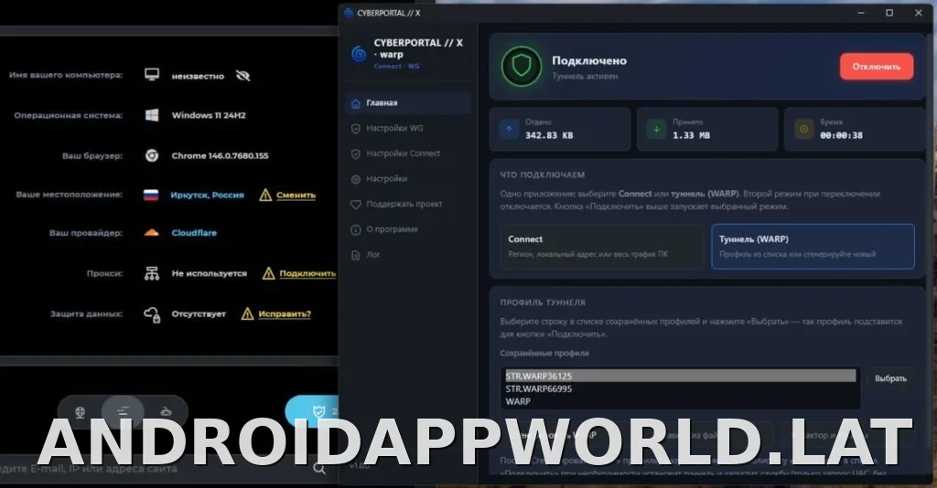
Task: Open Главная in CyberPortal sidebar
Action: click(408, 102)
